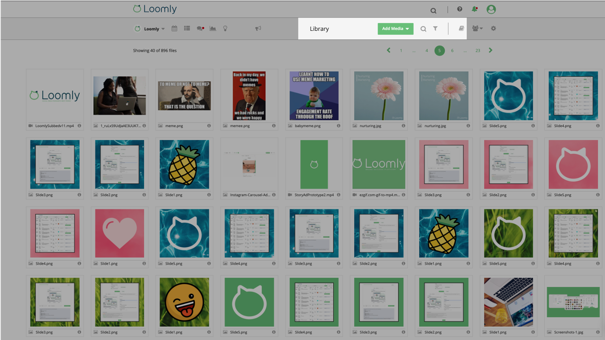
Task: Open the solid green cat-outline Slide5.png thumbnail
Action: point(249,302)
